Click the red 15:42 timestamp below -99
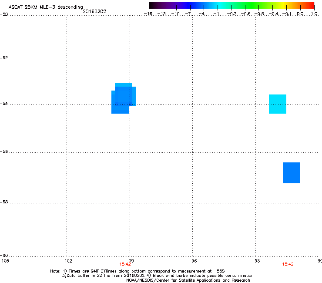Image resolution: width=322 pixels, height=283 pixels. click(x=125, y=264)
